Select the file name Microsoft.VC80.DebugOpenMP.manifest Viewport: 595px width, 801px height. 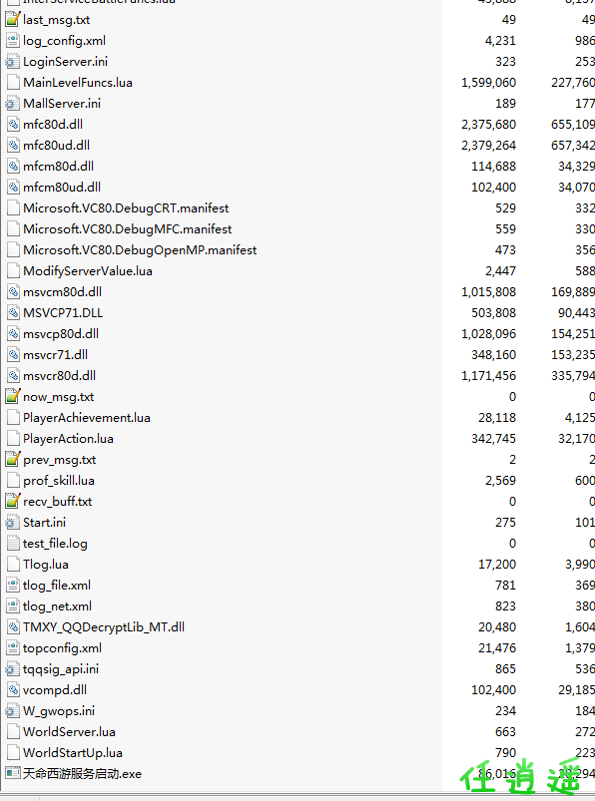(140, 249)
